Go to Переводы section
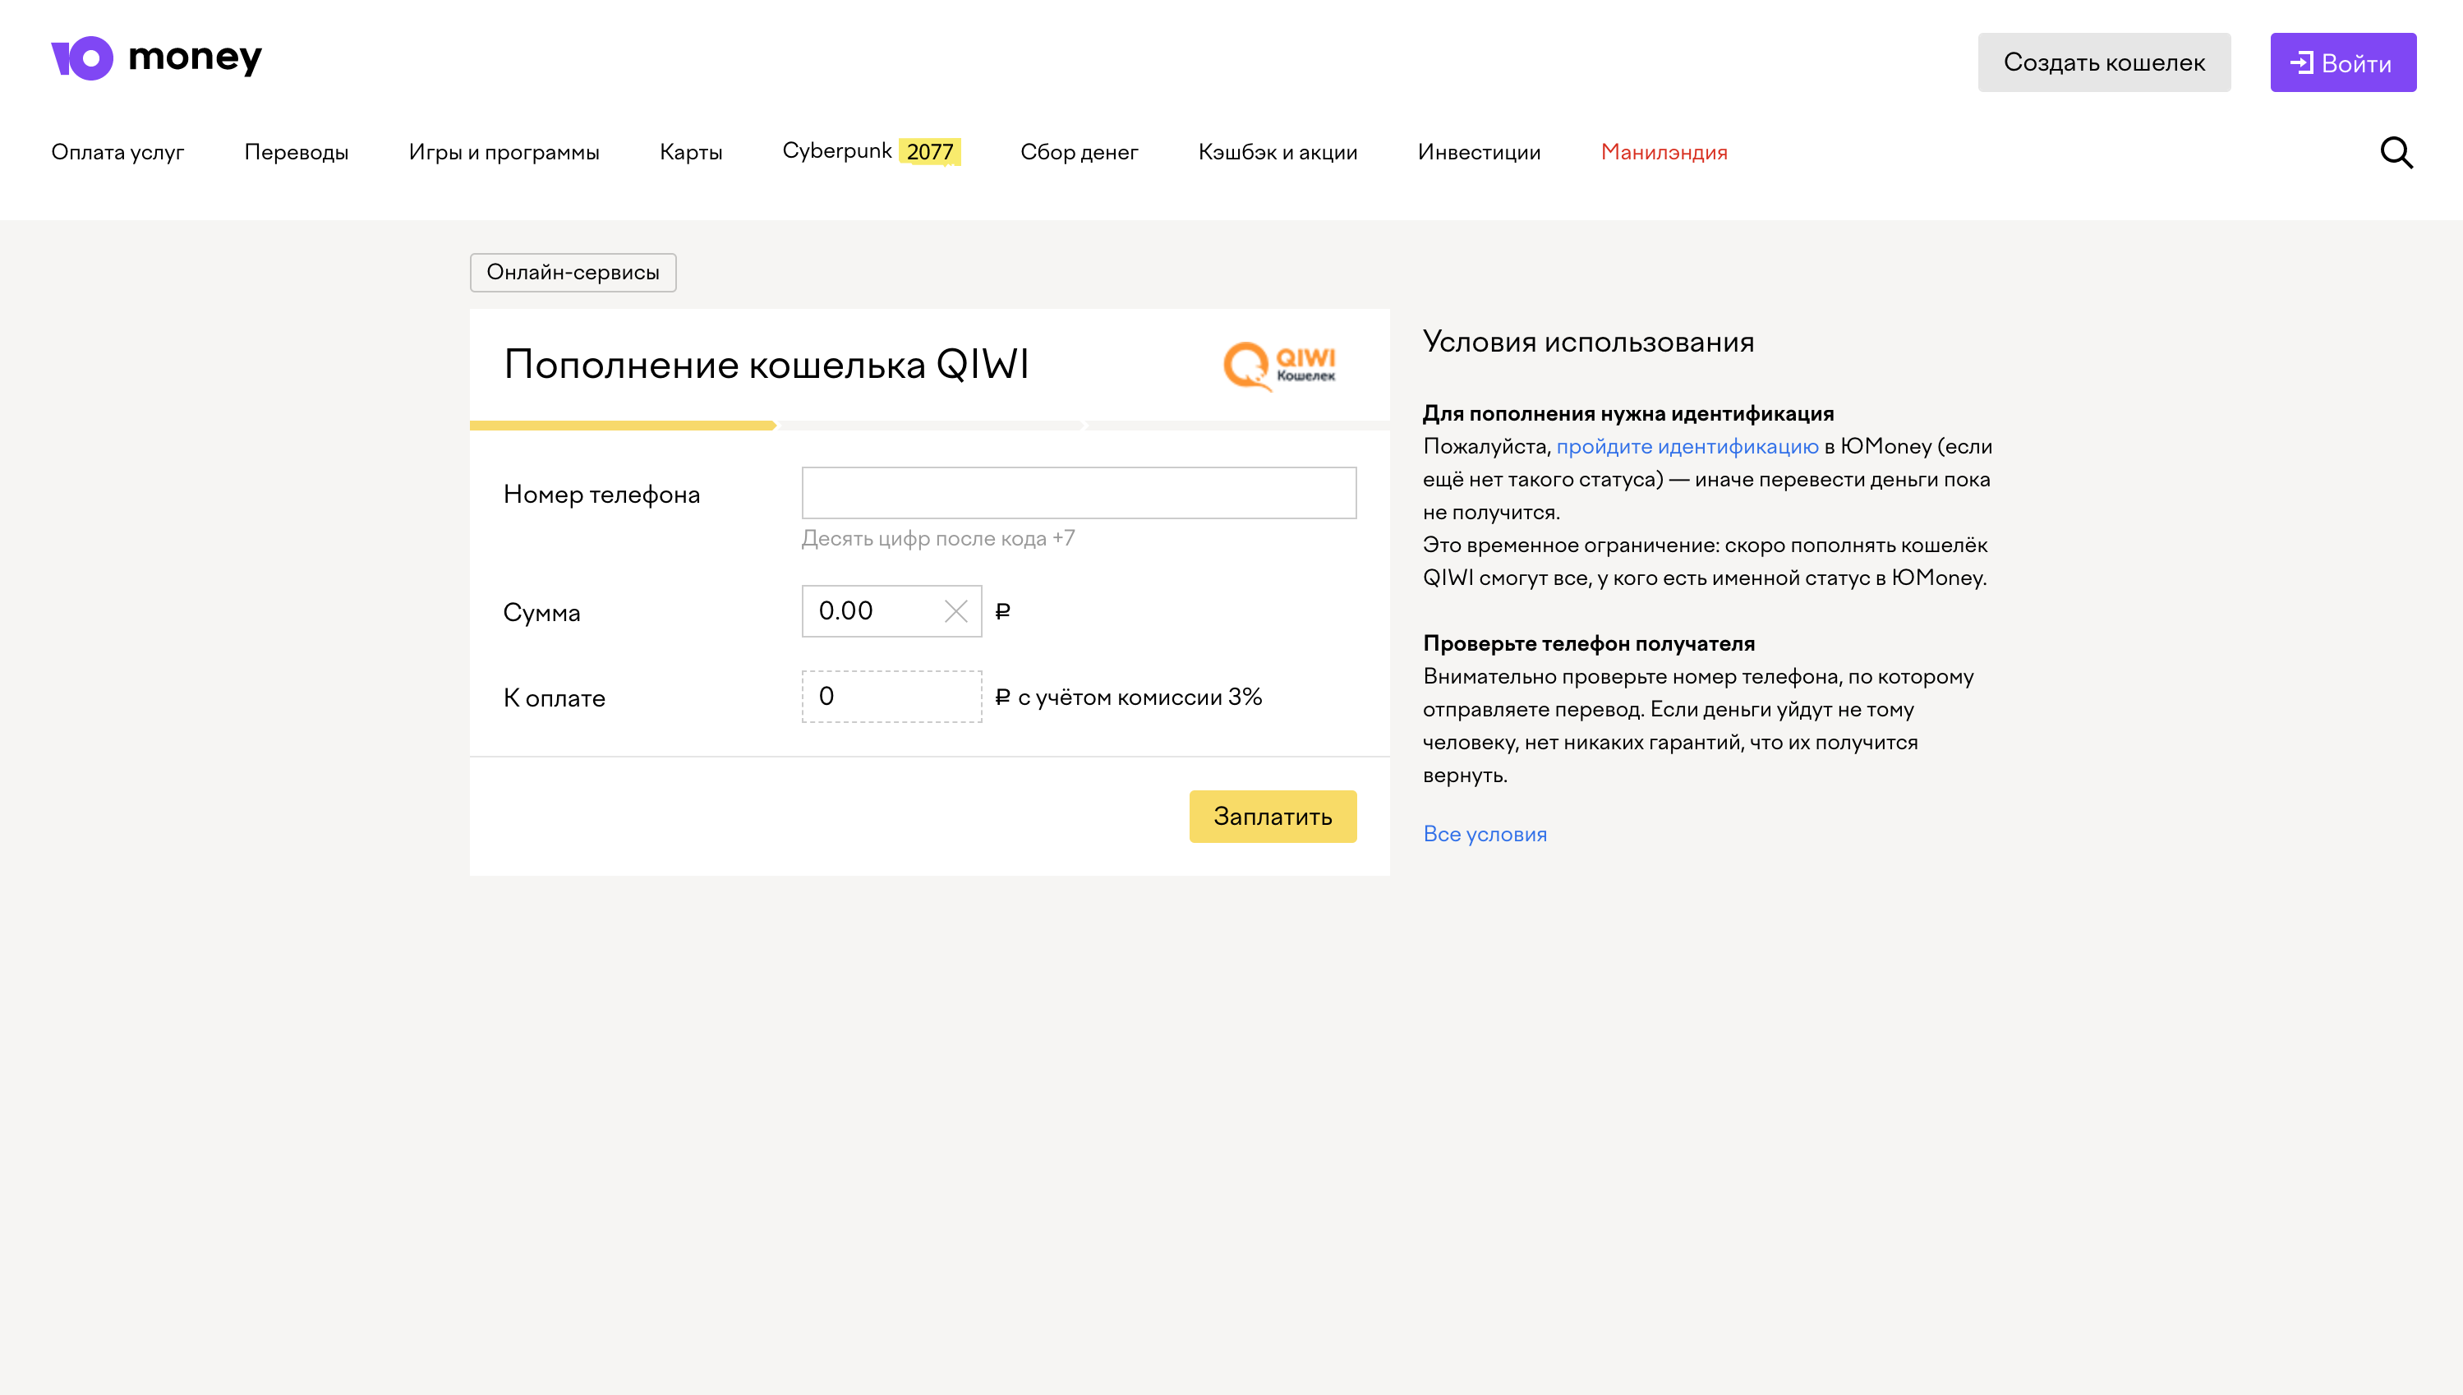This screenshot has height=1395, width=2463. (296, 152)
